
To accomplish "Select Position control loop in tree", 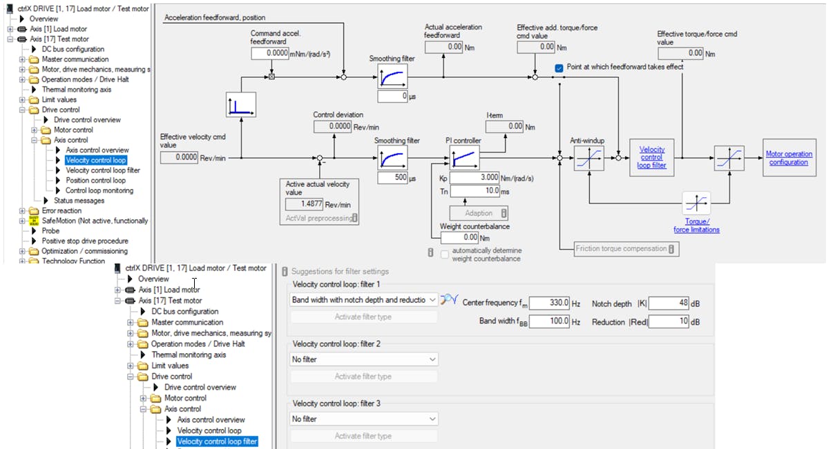I will (x=95, y=181).
